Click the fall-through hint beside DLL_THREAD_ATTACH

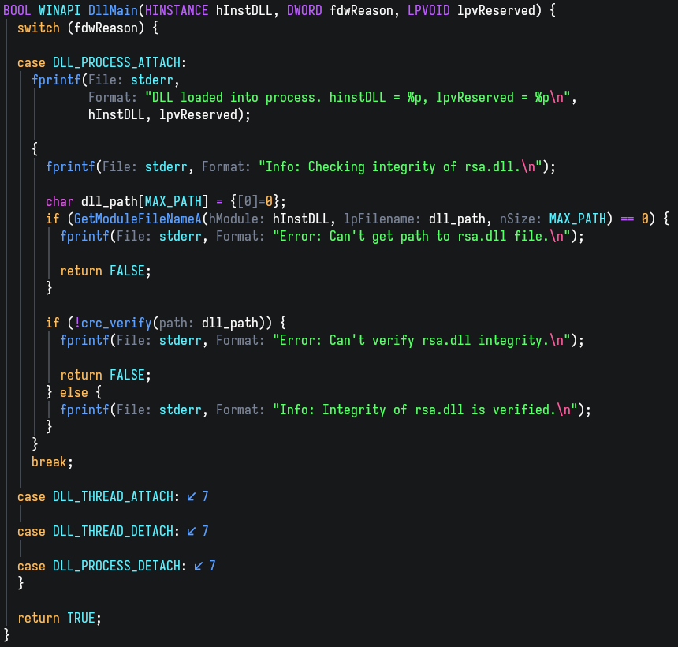click(198, 496)
